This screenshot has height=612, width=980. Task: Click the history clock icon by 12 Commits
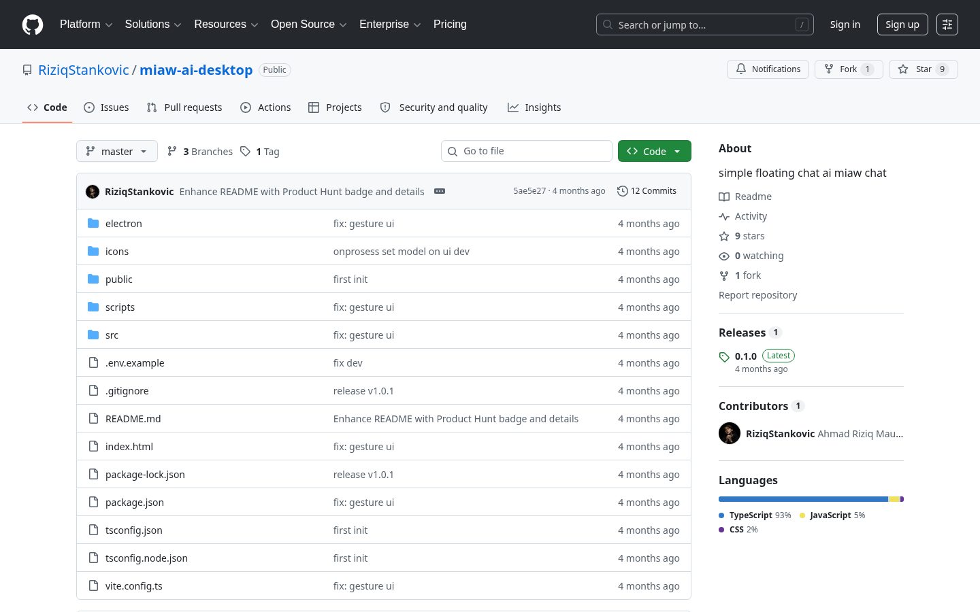(x=622, y=191)
